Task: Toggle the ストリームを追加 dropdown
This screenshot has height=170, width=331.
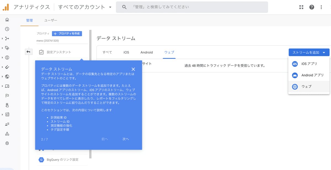Action: click(x=309, y=52)
